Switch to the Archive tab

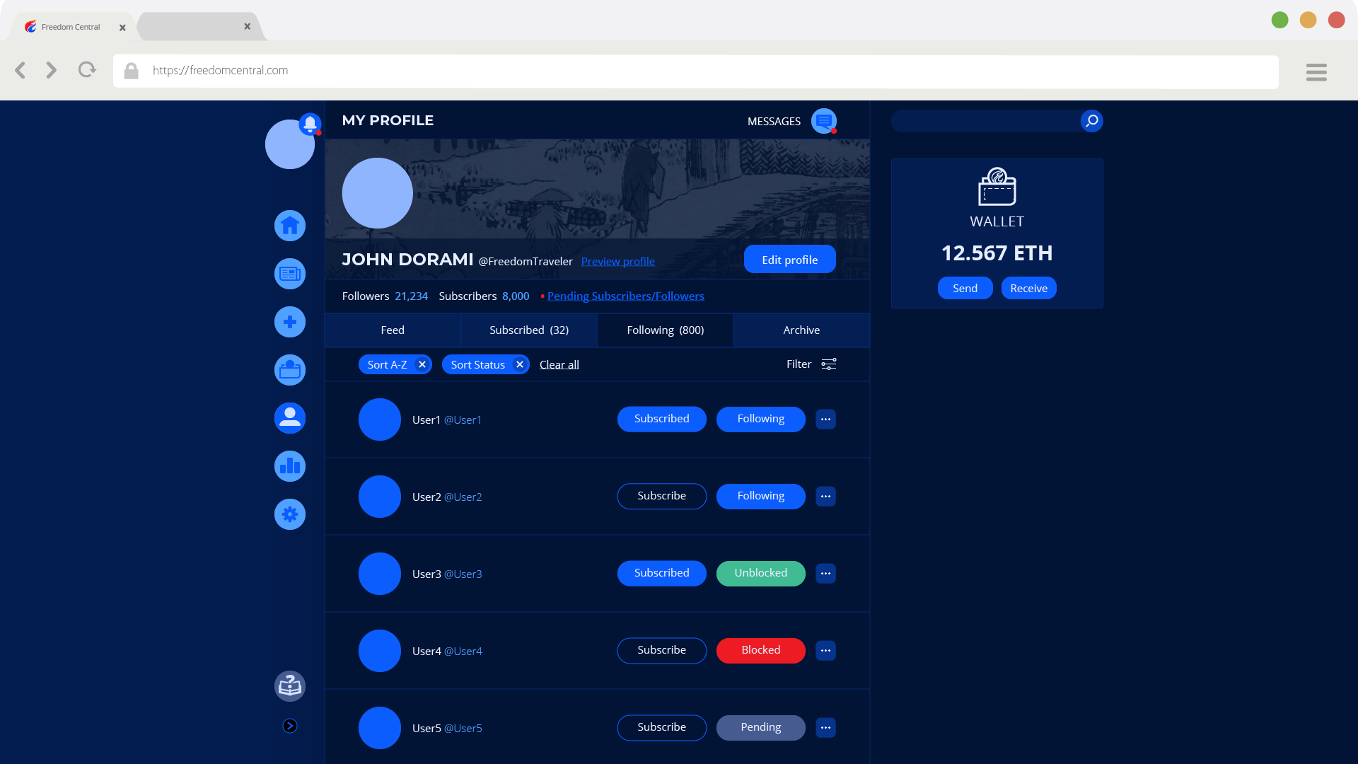tap(801, 330)
